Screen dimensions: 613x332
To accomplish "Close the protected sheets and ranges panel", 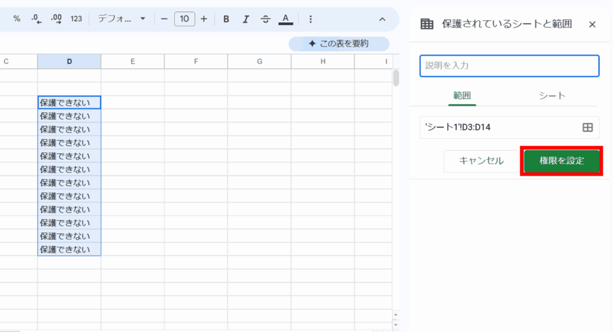I will point(592,24).
